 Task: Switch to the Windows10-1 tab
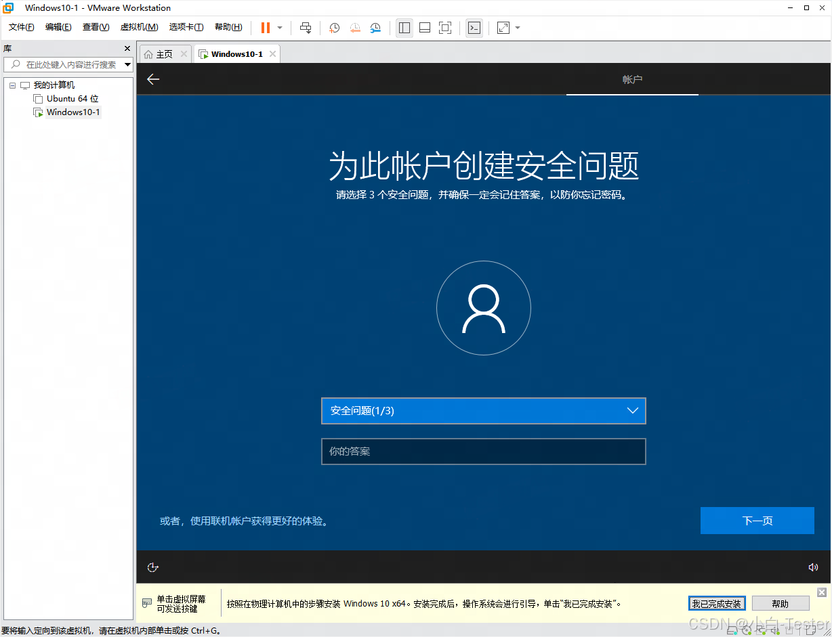[236, 54]
